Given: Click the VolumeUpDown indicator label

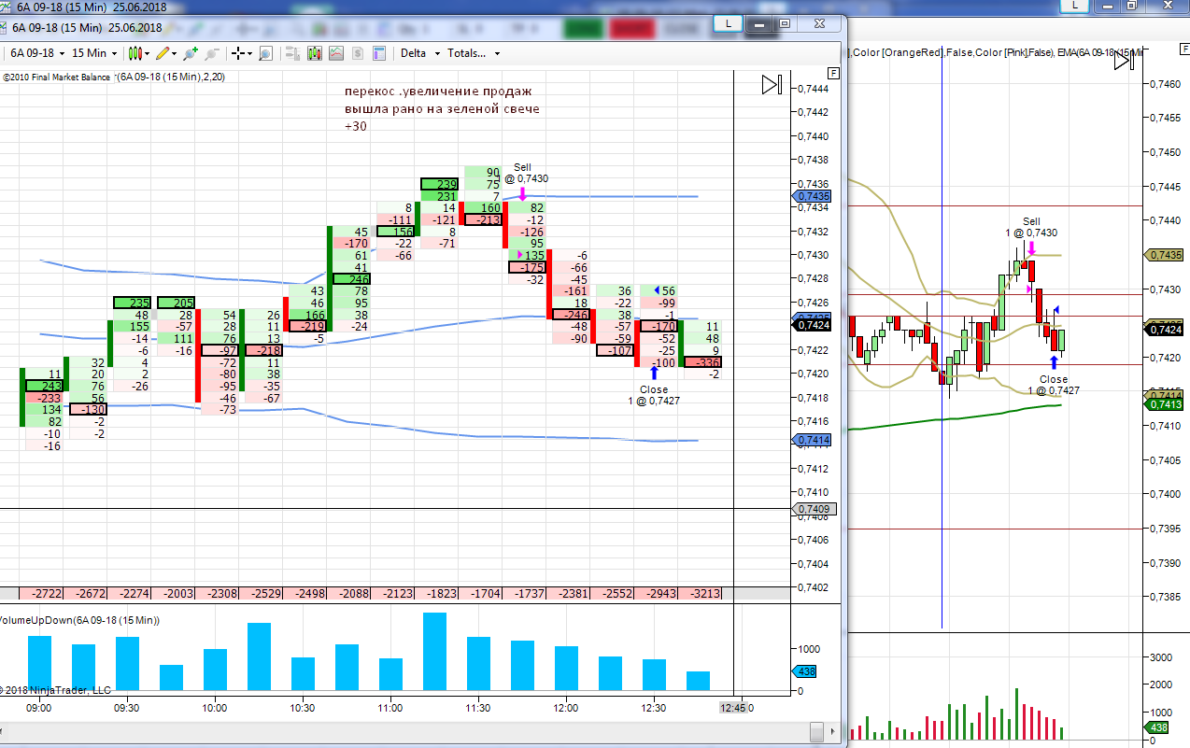Looking at the screenshot, I should point(80,620).
